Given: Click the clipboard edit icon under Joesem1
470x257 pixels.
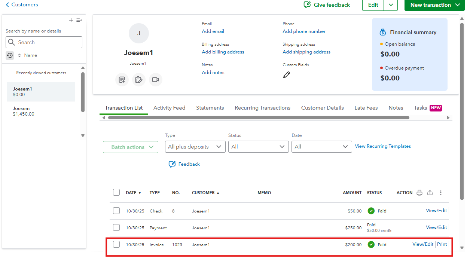Looking at the screenshot, I should 139,80.
